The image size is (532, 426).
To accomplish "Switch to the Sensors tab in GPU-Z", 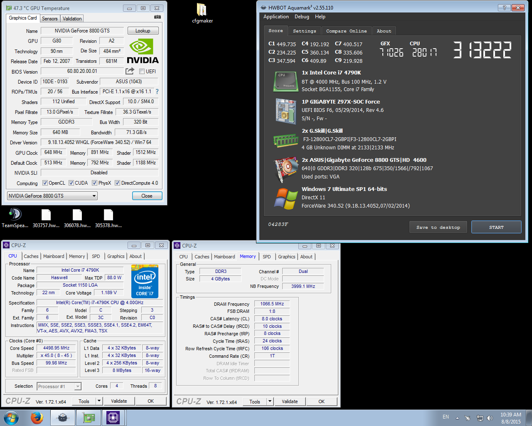I will [x=50, y=19].
